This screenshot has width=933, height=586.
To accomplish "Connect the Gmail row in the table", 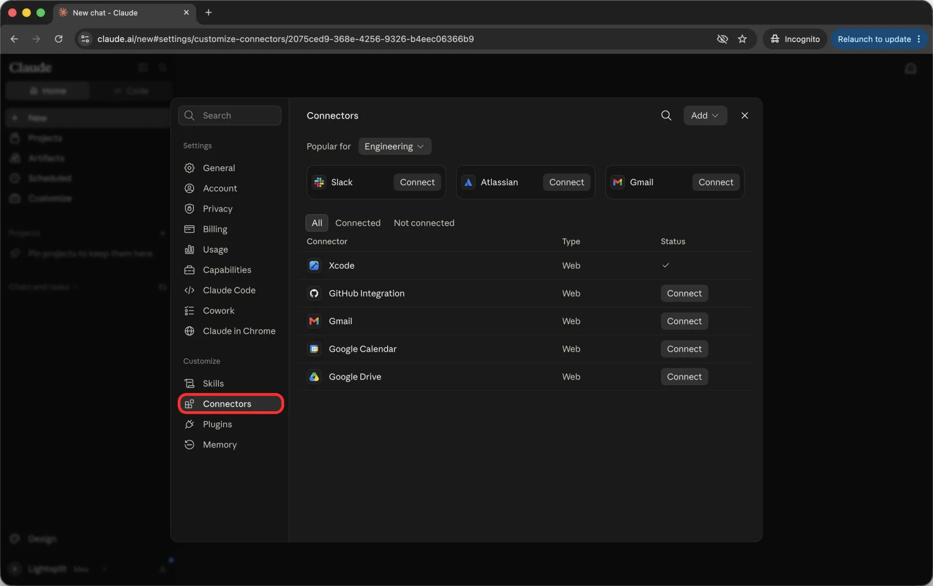I will (684, 321).
